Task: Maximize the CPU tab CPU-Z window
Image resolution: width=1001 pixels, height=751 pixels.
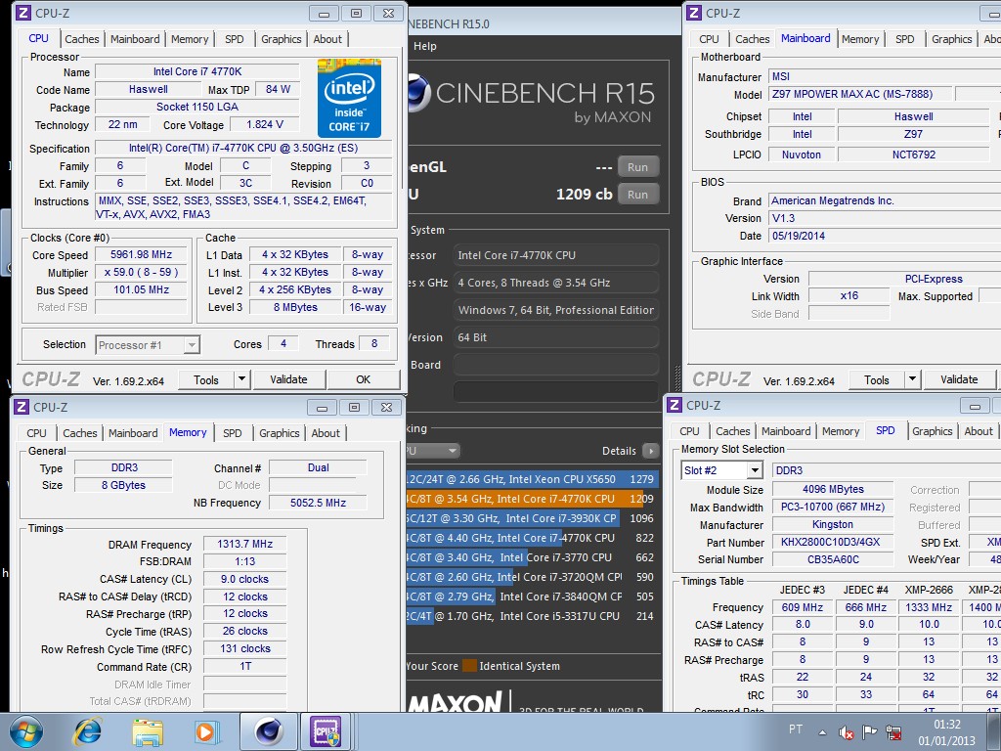Action: point(356,14)
